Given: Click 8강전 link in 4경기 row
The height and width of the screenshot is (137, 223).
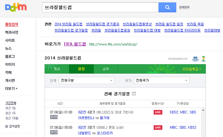Looking at the screenshot, I should click(x=82, y=112).
